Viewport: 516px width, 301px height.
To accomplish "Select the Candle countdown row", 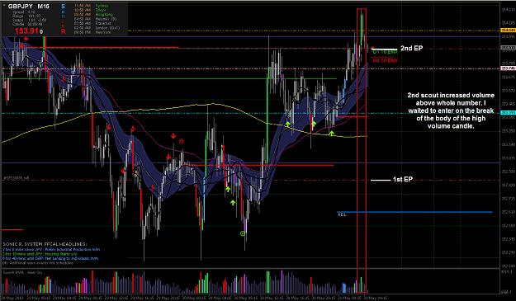I will click(x=27, y=24).
